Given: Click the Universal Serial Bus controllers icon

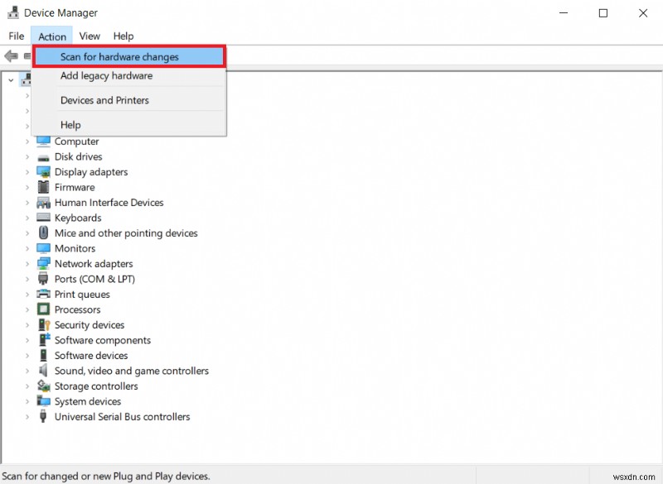Looking at the screenshot, I should click(44, 417).
